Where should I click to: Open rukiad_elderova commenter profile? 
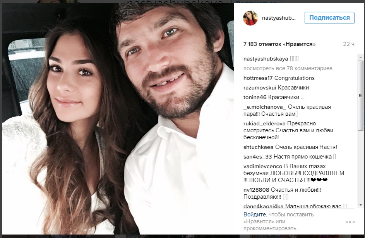tap(264, 124)
